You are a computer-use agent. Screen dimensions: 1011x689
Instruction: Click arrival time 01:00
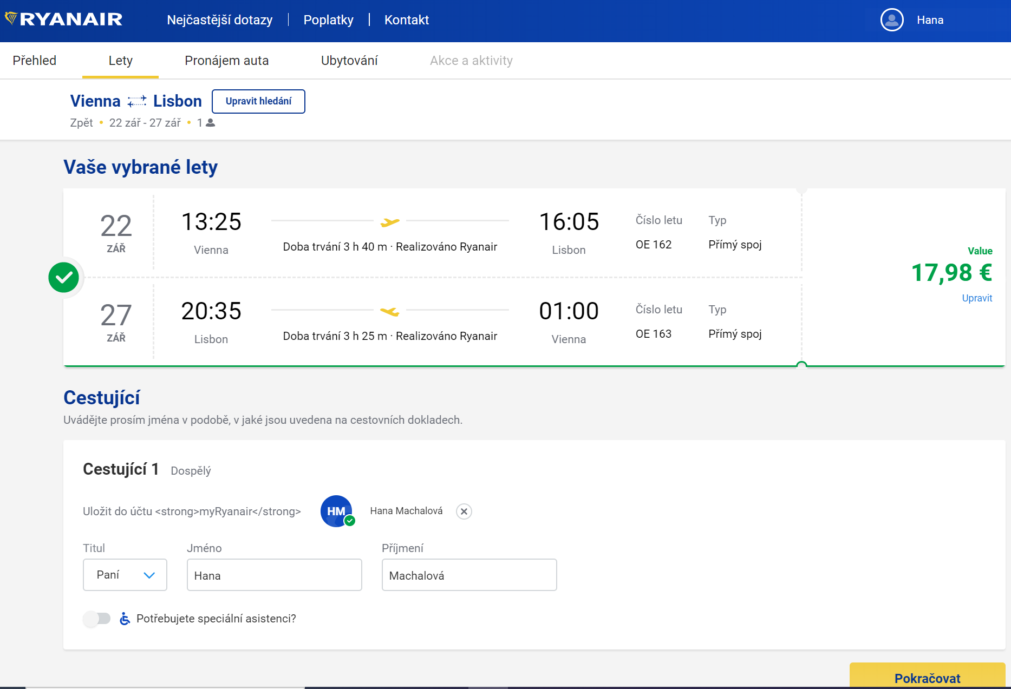(569, 311)
